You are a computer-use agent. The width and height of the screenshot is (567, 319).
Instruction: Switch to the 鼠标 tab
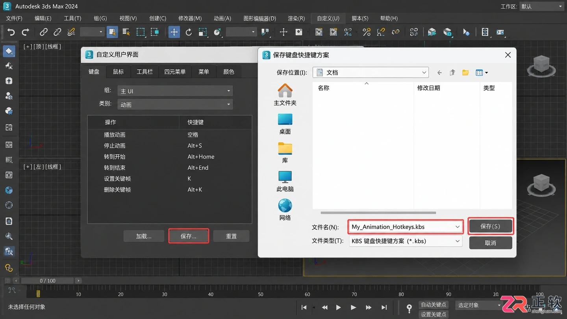[119, 72]
